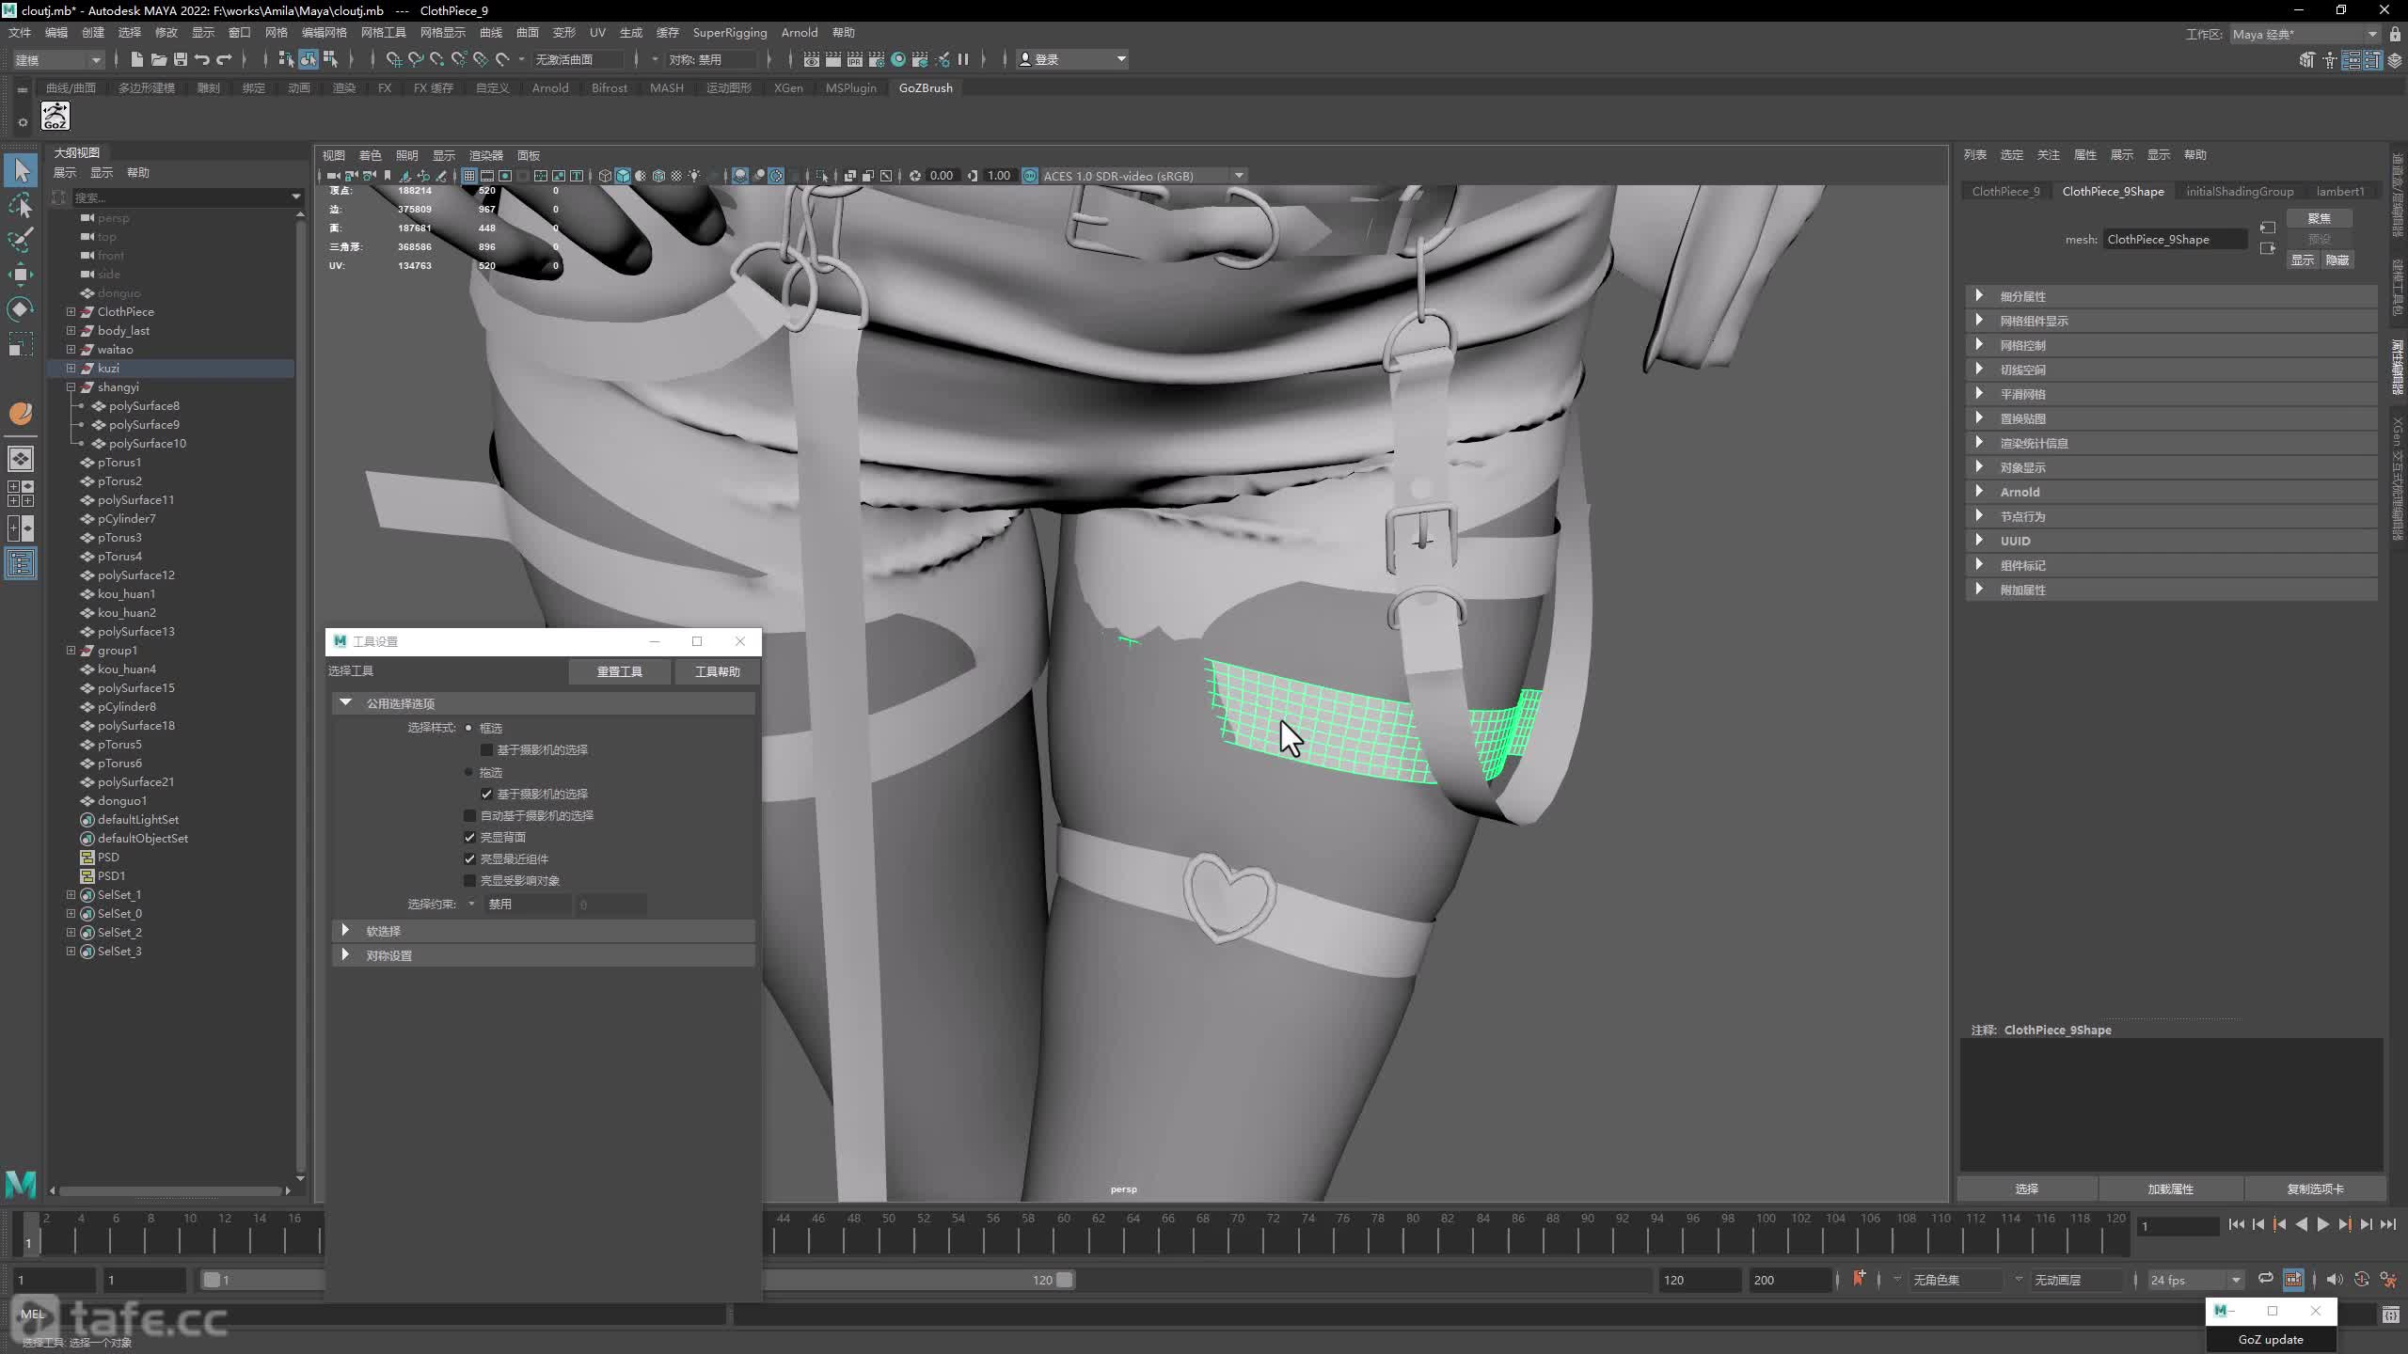Toggle the 亮显受影响对象 checkbox
The width and height of the screenshot is (2408, 1354).
point(469,880)
